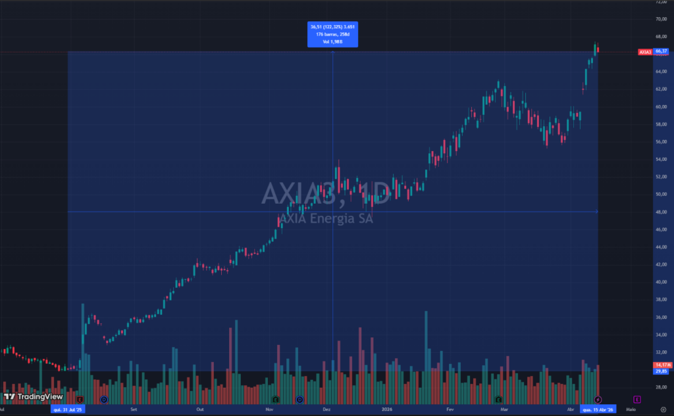Click the blue dividend D marker before December

pyautogui.click(x=300, y=399)
